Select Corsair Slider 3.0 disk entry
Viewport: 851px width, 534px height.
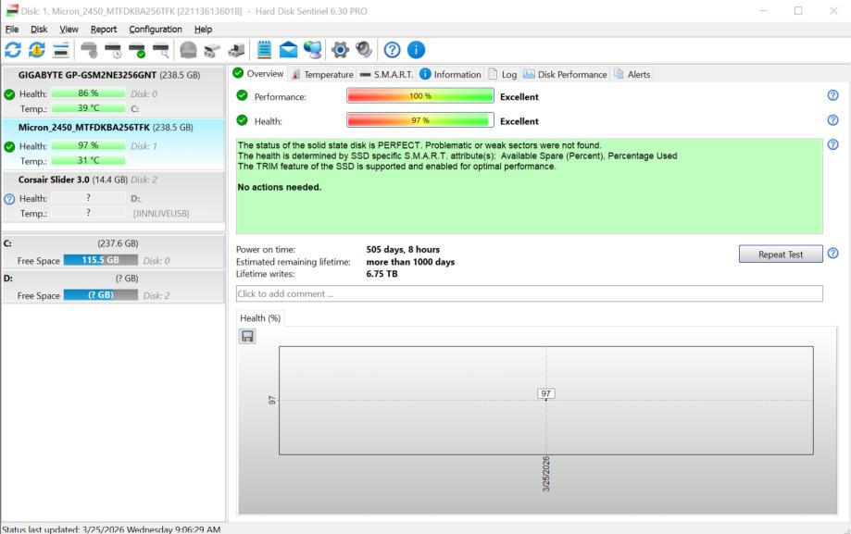[x=113, y=196]
